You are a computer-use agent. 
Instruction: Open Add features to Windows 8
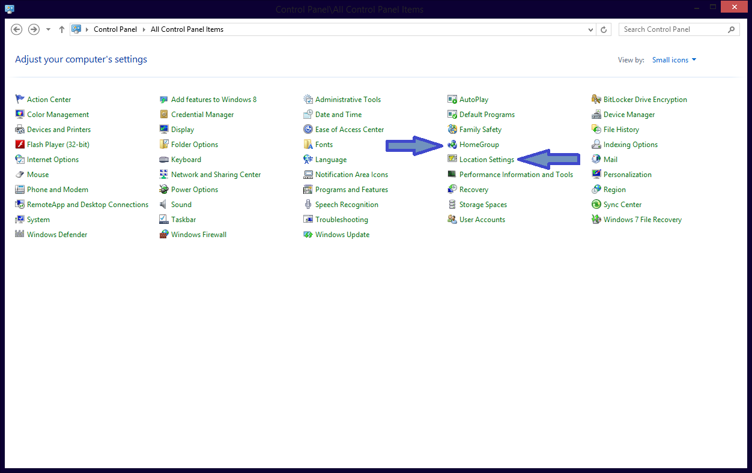pos(213,100)
